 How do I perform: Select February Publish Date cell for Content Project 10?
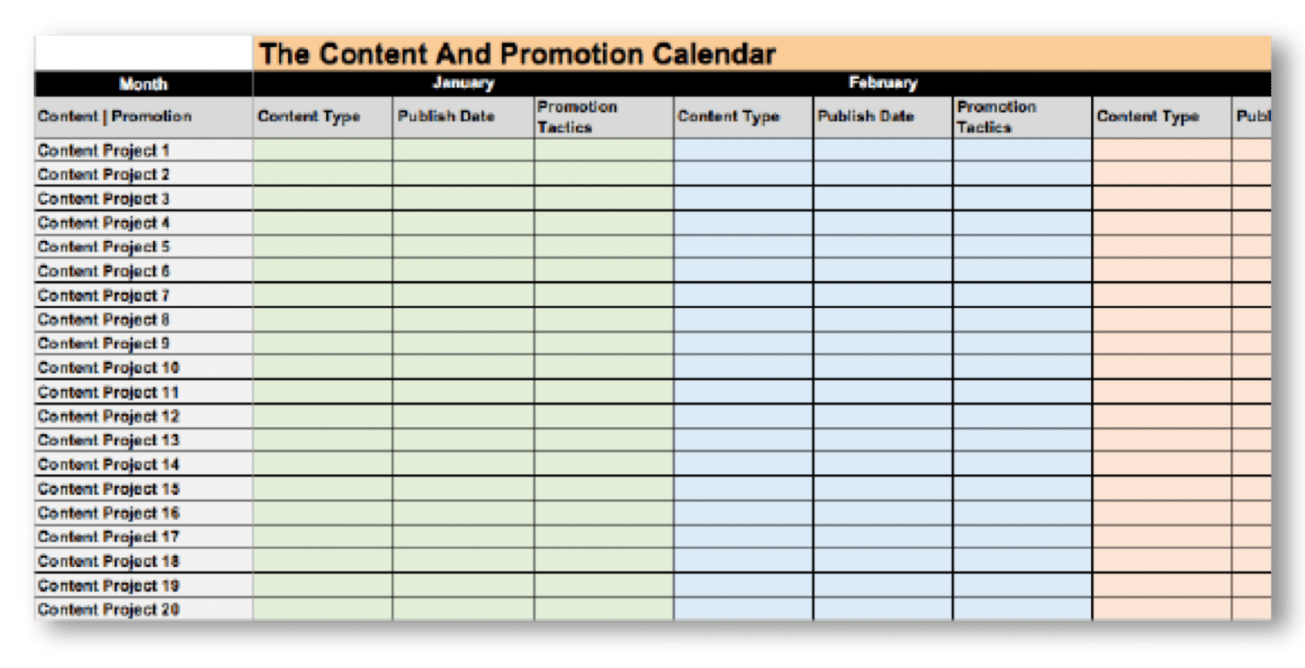click(x=883, y=368)
